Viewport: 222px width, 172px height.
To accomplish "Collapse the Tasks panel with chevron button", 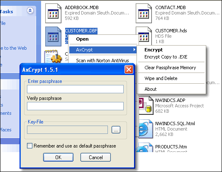I will tap(30, 11).
